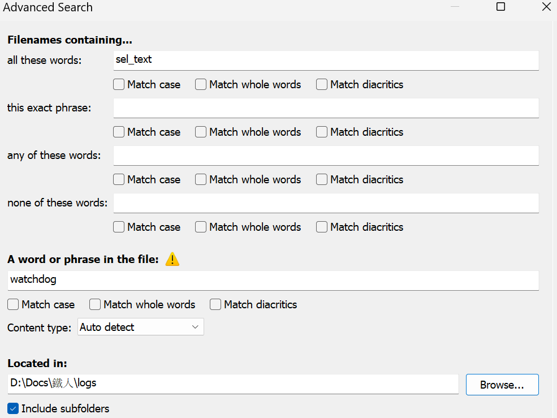Focus the this exact phrase field

tap(326, 107)
